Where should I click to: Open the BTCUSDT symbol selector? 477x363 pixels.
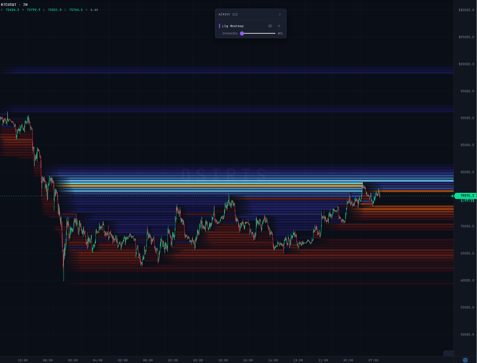(x=9, y=5)
